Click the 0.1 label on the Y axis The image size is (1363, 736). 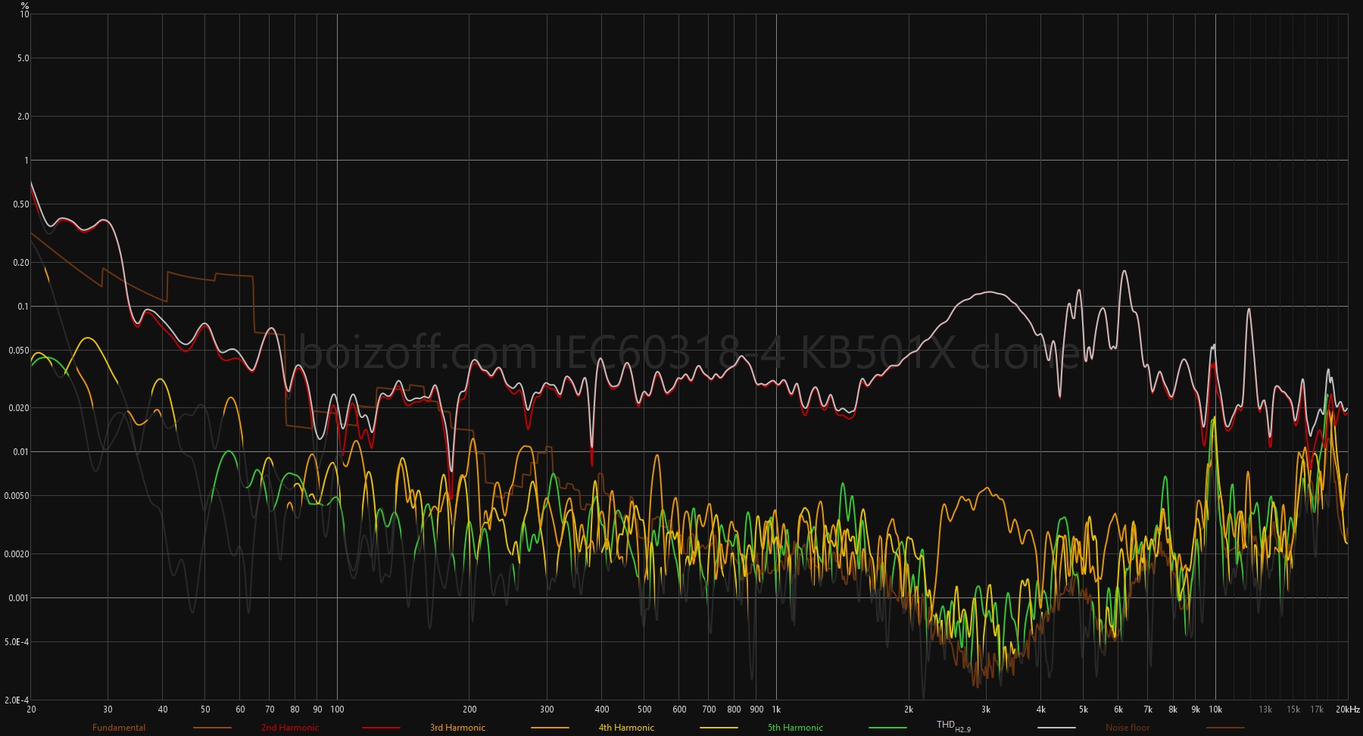point(23,307)
